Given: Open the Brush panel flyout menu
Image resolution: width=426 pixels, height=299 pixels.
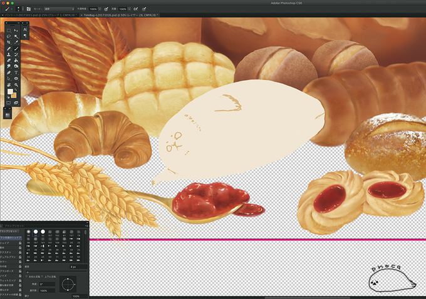Looking at the screenshot, I should 87,225.
